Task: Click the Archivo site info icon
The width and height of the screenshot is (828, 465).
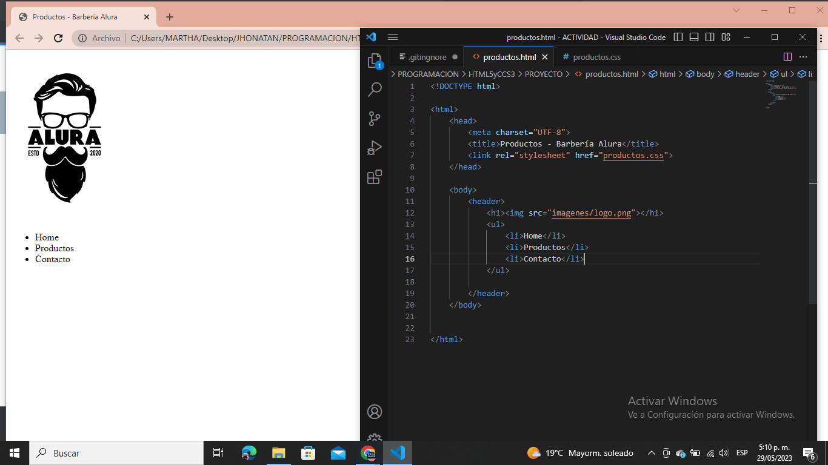Action: click(82, 38)
